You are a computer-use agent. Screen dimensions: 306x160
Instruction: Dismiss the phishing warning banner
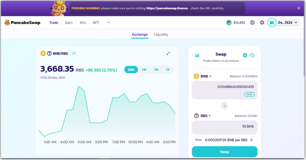click(299, 8)
